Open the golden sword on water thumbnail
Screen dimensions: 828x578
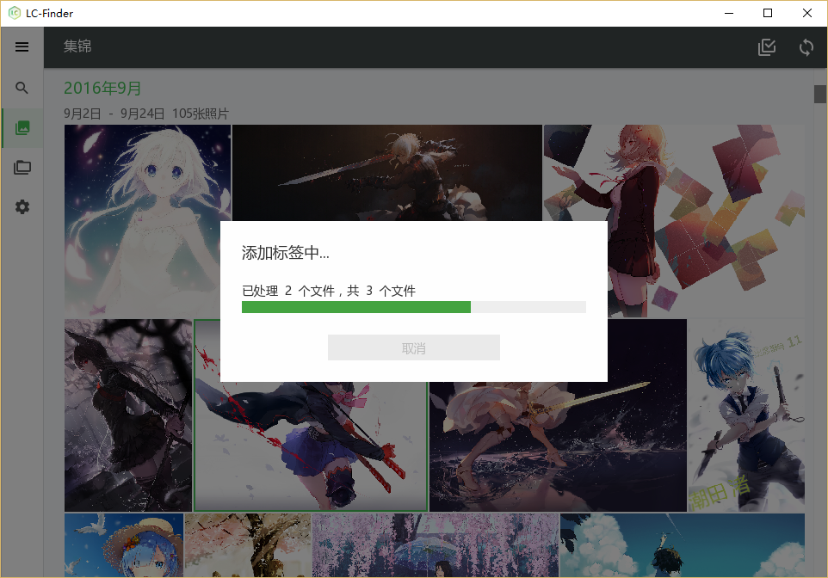[x=558, y=446]
